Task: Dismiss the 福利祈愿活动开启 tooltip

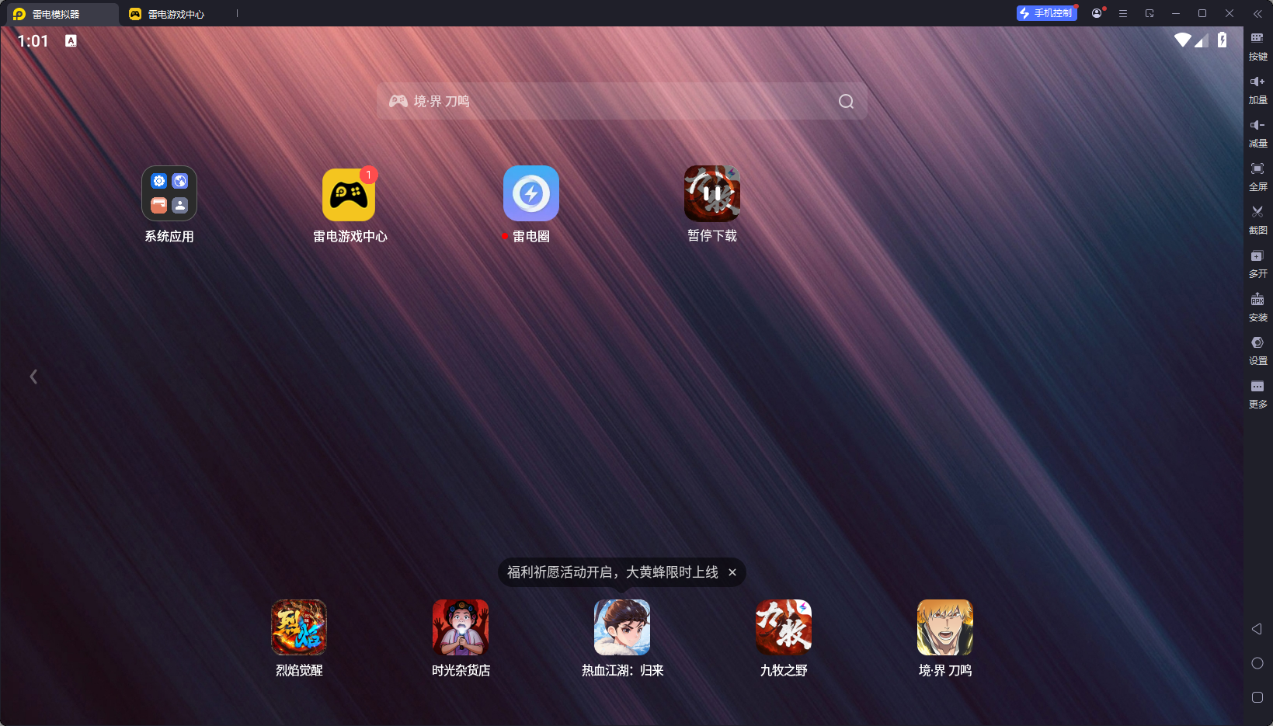Action: pyautogui.click(x=732, y=572)
